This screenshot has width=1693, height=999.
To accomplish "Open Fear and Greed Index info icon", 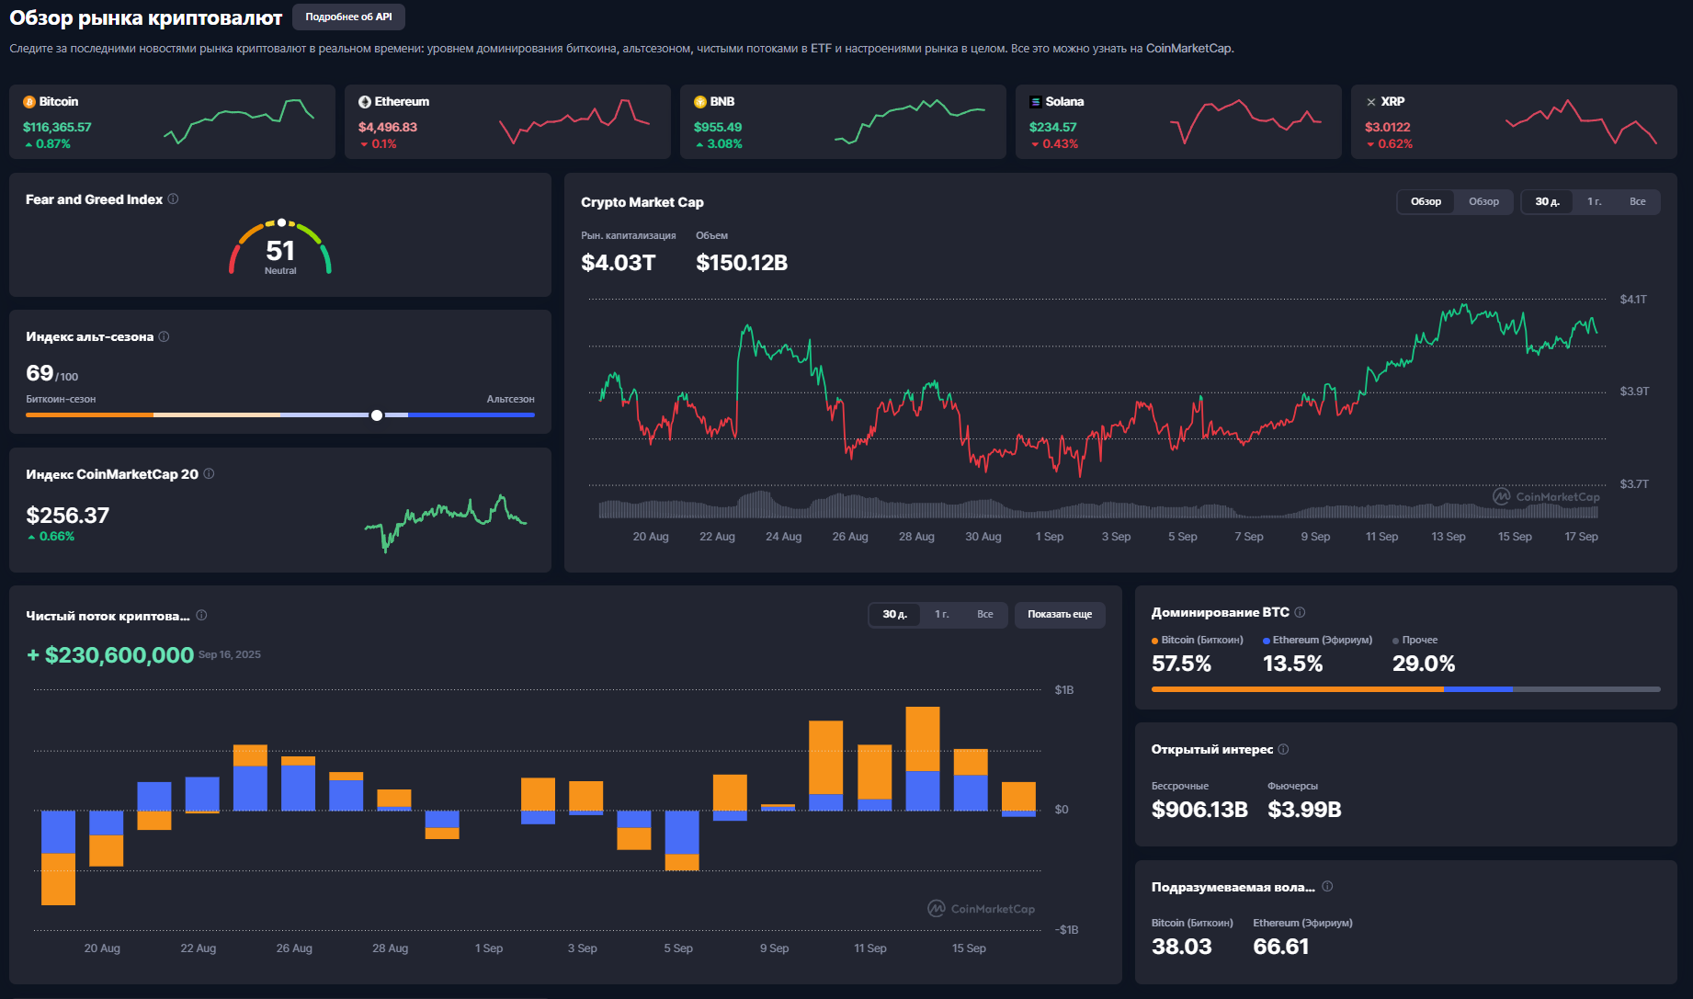I will [x=173, y=199].
